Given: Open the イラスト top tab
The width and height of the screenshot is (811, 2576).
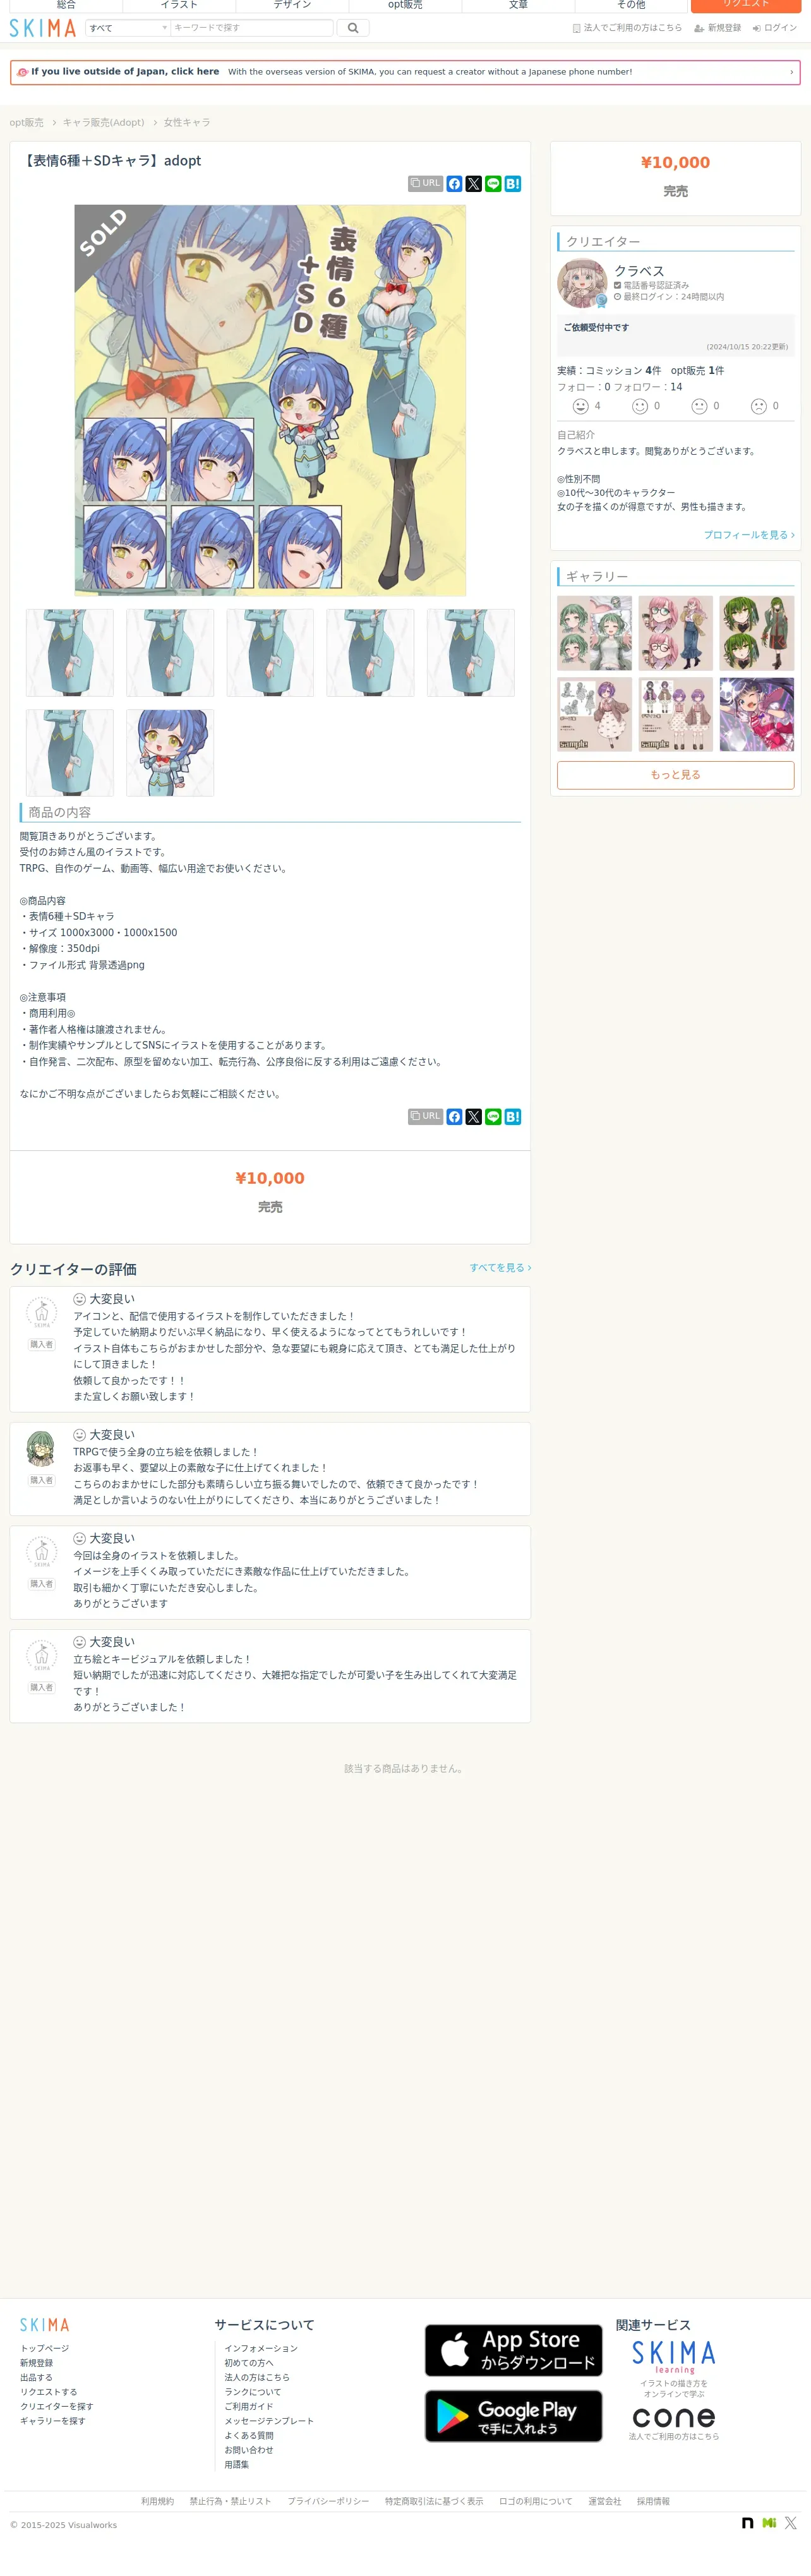Looking at the screenshot, I should (x=179, y=5).
